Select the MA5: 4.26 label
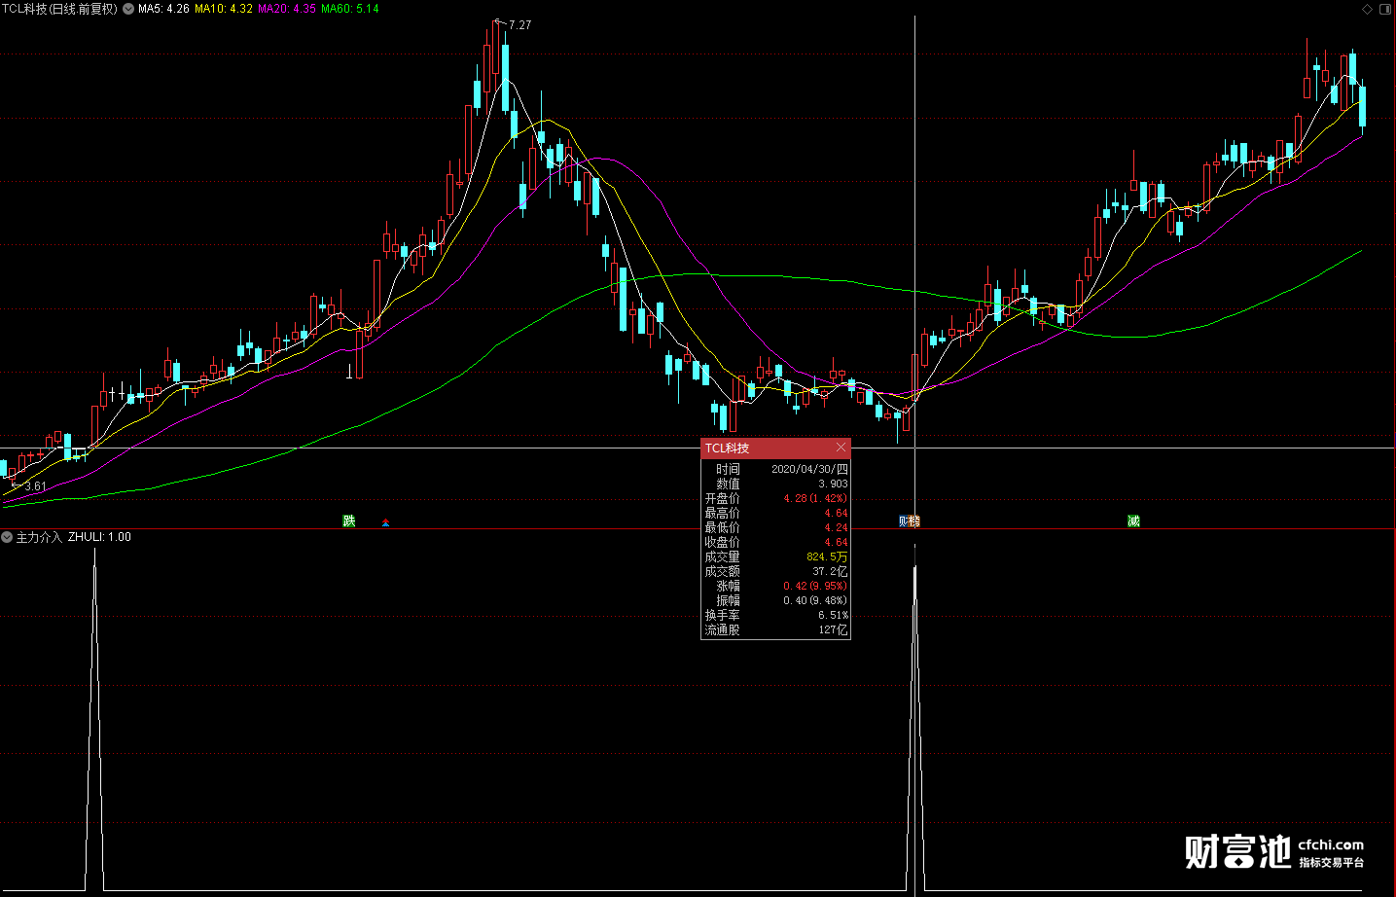The image size is (1396, 897). tap(163, 9)
